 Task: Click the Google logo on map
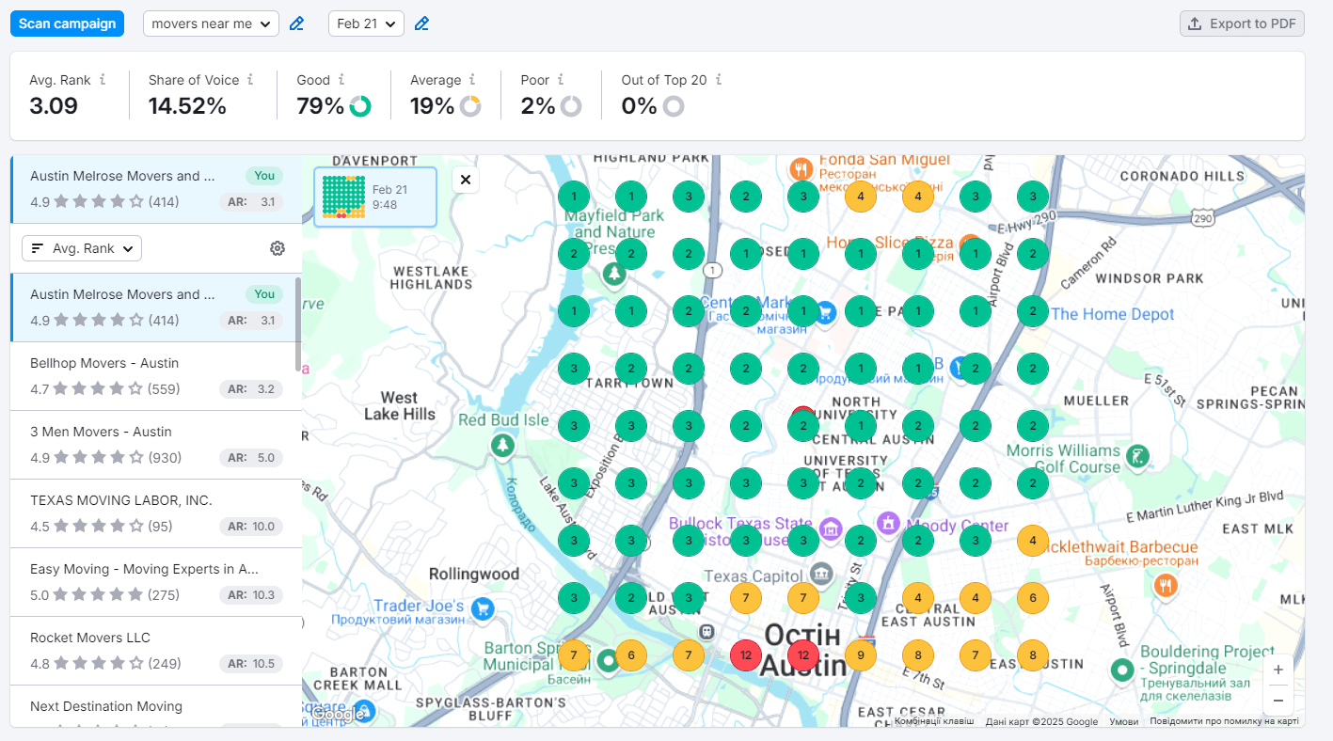pyautogui.click(x=337, y=714)
